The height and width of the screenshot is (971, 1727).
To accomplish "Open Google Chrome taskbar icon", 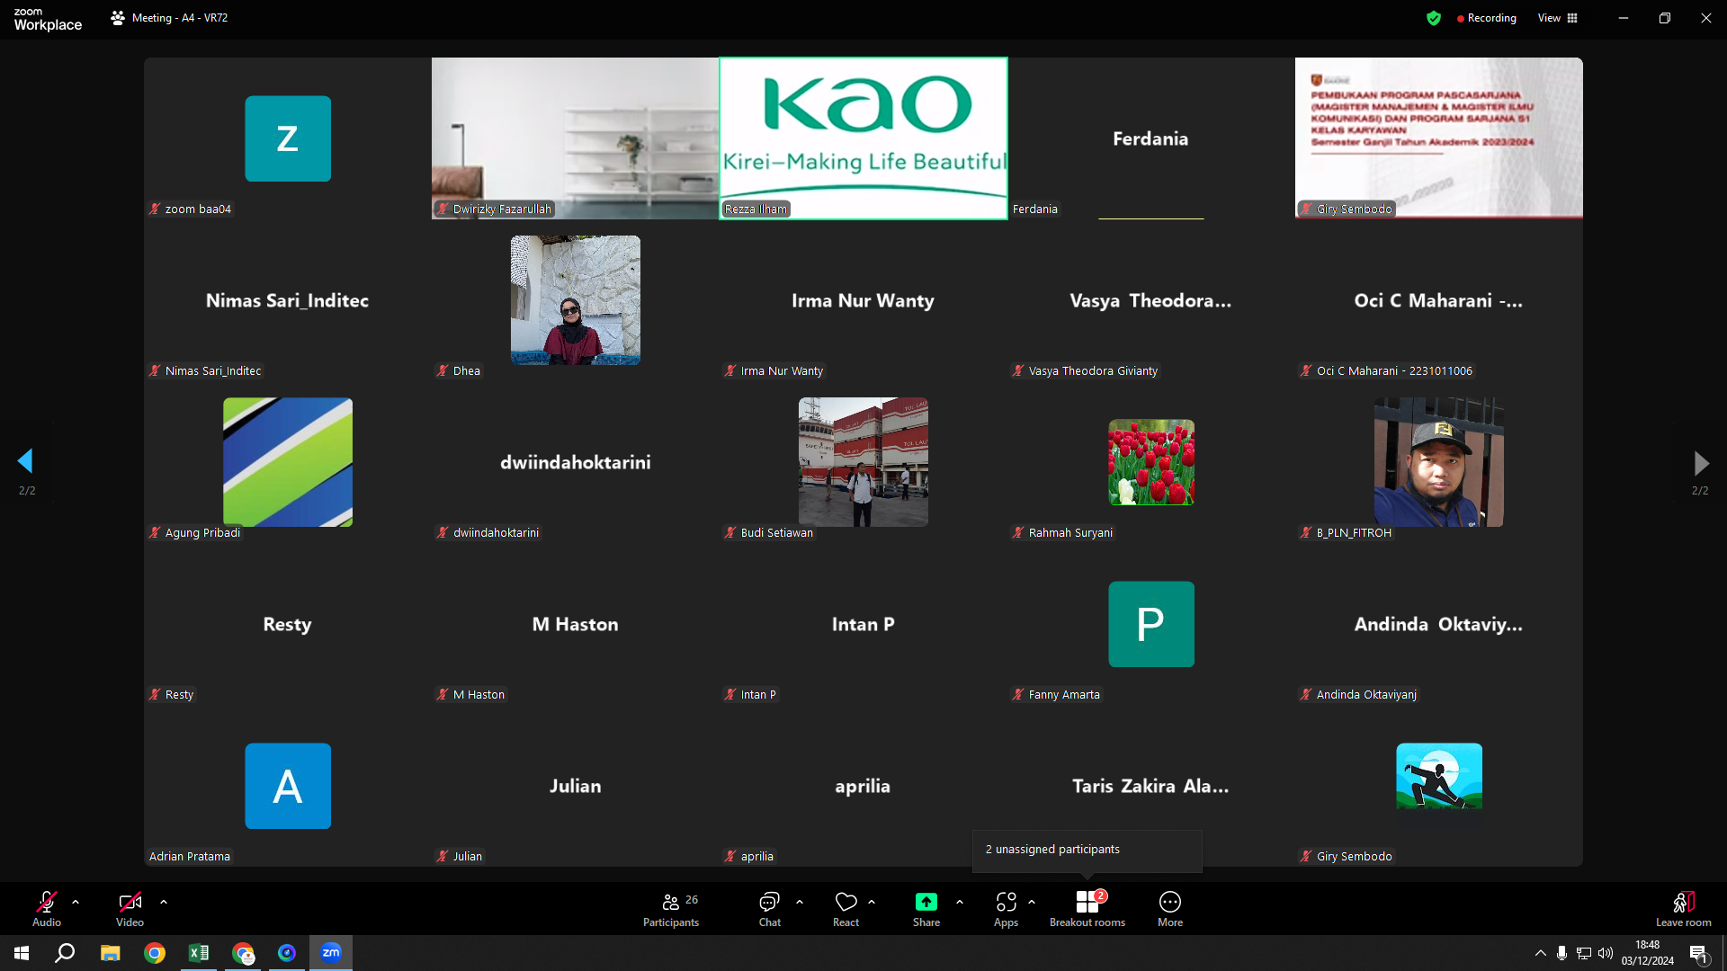I will [155, 953].
